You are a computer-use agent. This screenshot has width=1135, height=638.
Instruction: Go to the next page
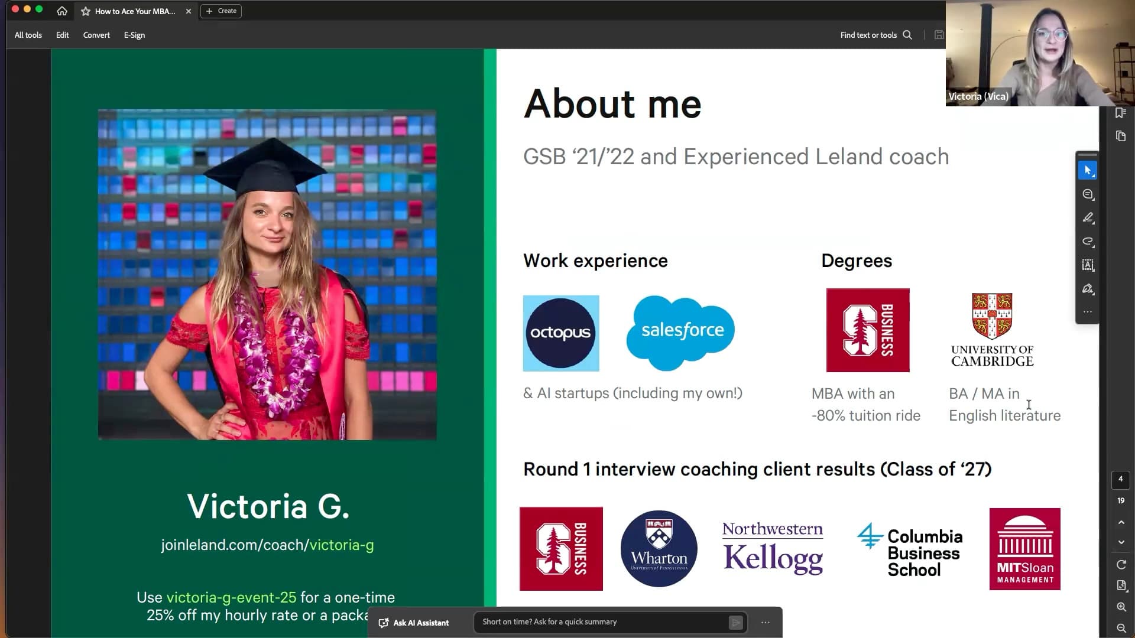point(1121,542)
